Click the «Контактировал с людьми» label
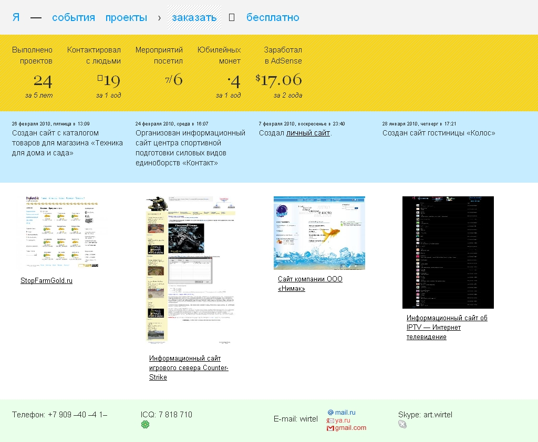This screenshot has height=442, width=538. tap(94, 55)
